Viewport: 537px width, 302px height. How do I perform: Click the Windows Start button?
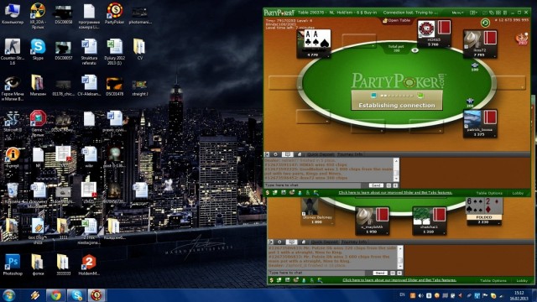click(x=8, y=295)
